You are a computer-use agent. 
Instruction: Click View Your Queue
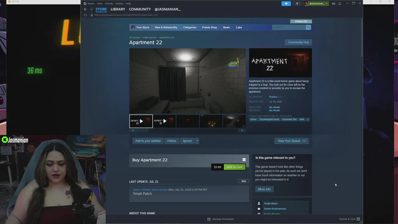pyautogui.click(x=292, y=141)
